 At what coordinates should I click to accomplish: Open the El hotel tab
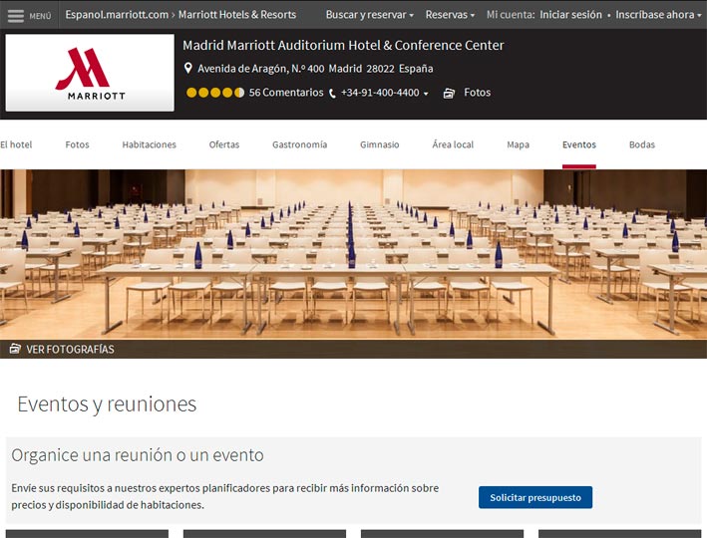16,144
